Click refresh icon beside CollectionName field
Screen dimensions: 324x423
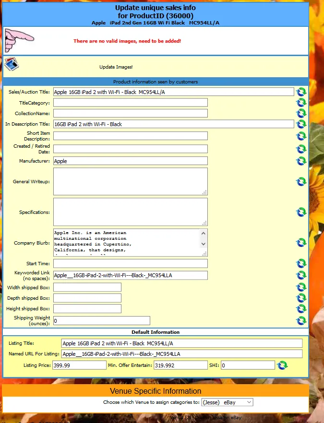tap(301, 113)
